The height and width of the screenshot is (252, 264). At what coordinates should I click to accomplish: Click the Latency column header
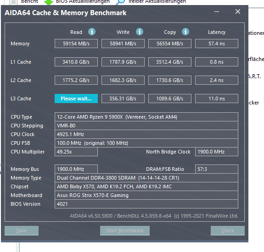click(217, 32)
